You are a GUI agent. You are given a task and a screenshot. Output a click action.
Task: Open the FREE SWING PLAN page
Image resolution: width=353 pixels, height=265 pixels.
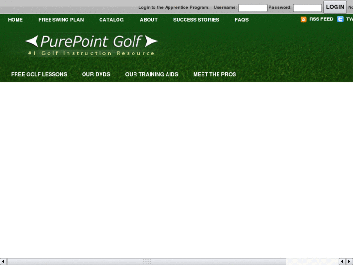coord(61,20)
